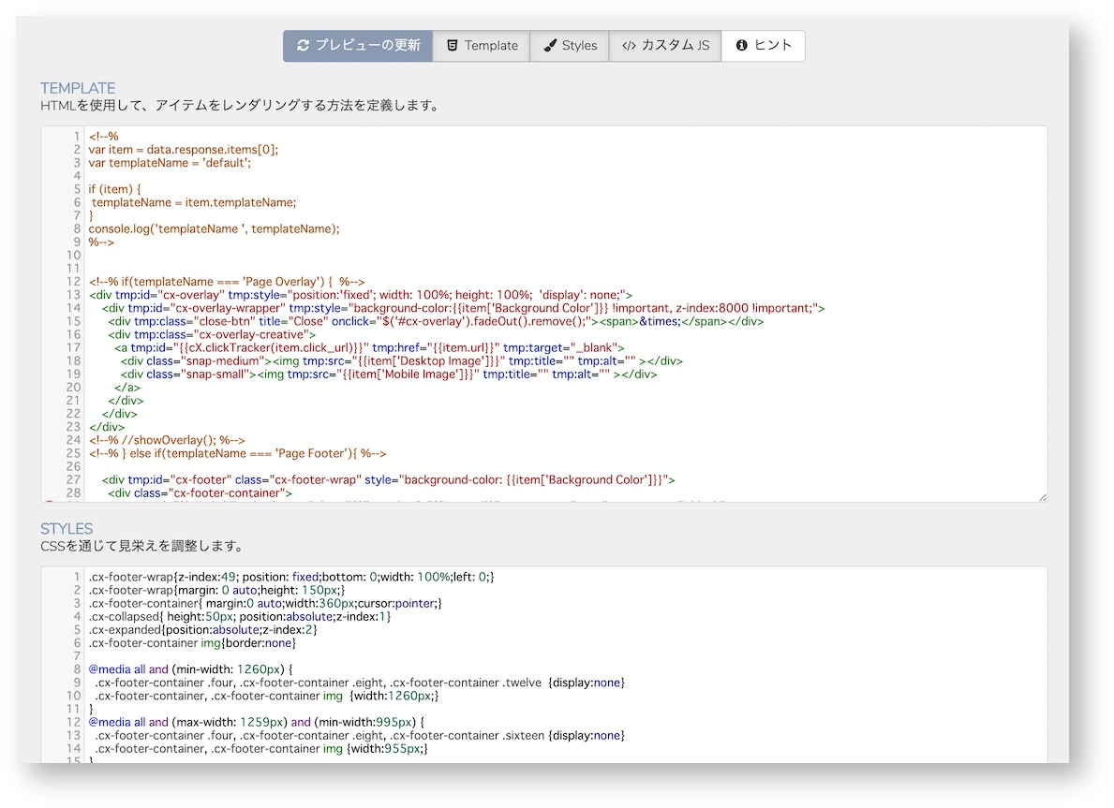Click the cx-footer div line 27
The height and width of the screenshot is (808, 1114).
tap(389, 480)
